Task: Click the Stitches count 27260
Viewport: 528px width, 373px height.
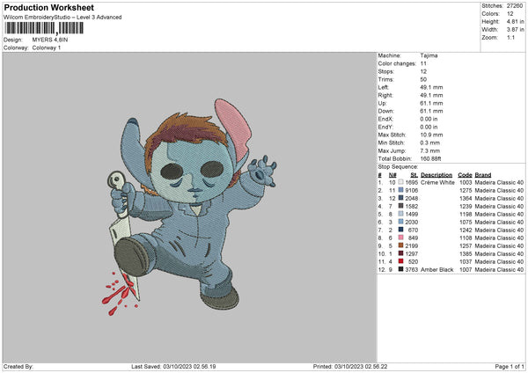Action: point(513,7)
